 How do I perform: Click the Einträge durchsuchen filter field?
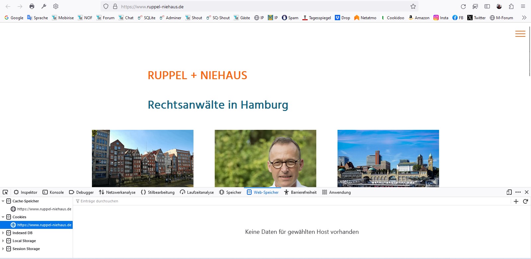point(292,201)
